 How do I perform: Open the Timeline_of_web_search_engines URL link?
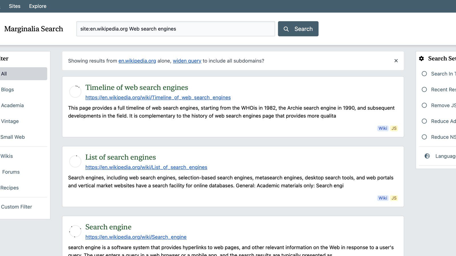point(158,98)
